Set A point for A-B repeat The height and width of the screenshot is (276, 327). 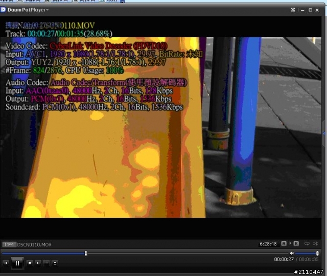(x=284, y=244)
